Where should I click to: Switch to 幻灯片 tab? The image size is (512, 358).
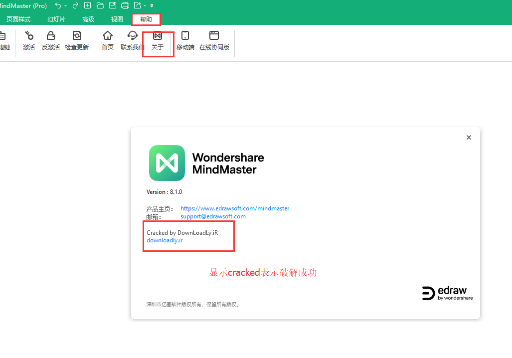pos(56,19)
